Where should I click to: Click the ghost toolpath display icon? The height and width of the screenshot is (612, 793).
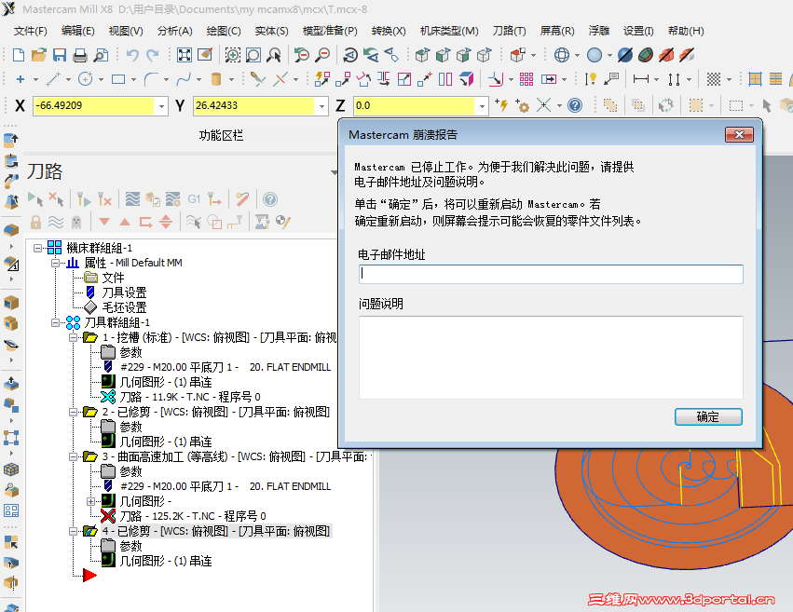tap(76, 222)
